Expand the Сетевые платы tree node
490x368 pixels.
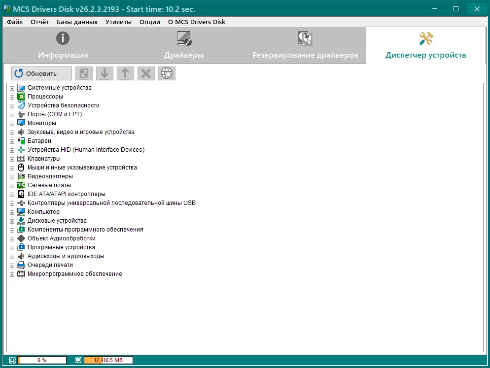point(12,186)
